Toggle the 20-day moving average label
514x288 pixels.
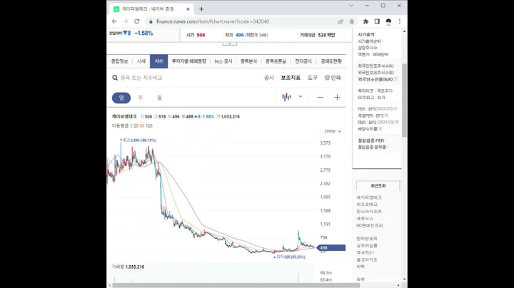(x=136, y=125)
